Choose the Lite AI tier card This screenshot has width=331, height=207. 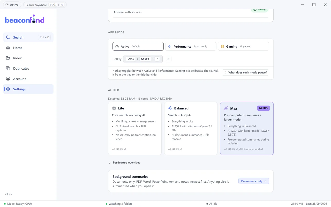click(x=135, y=128)
